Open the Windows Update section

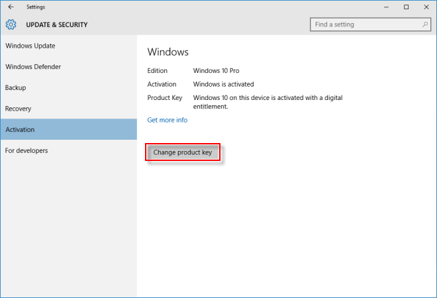coord(30,46)
